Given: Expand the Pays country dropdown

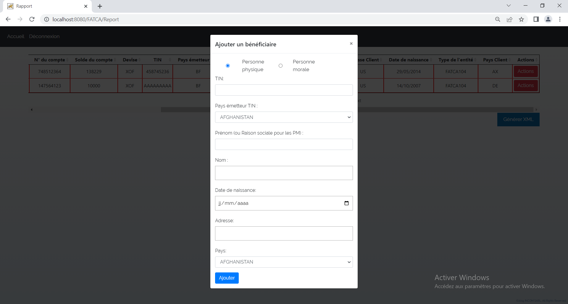Looking at the screenshot, I should 284,262.
